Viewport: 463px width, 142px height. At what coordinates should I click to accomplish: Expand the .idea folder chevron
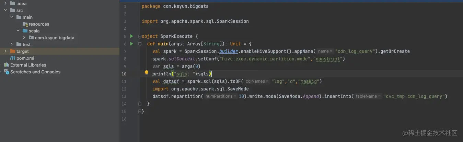point(5,3)
